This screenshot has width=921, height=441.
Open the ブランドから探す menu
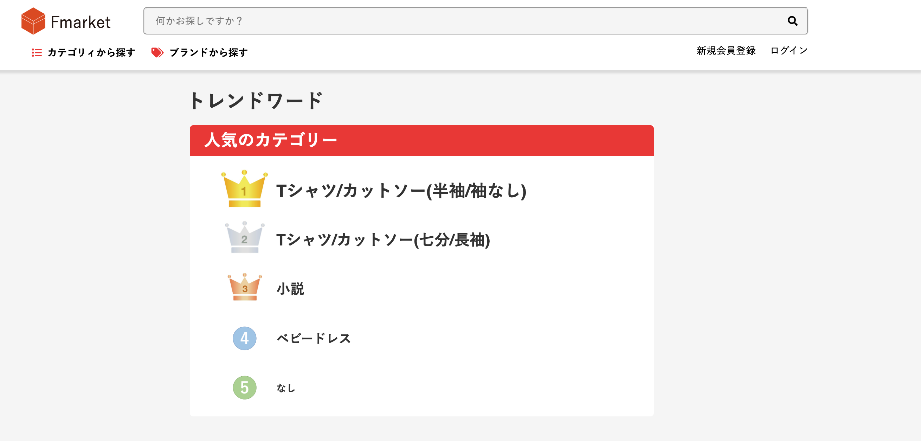pos(209,53)
